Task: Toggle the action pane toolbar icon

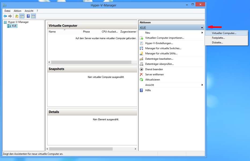Action: tap(33, 16)
